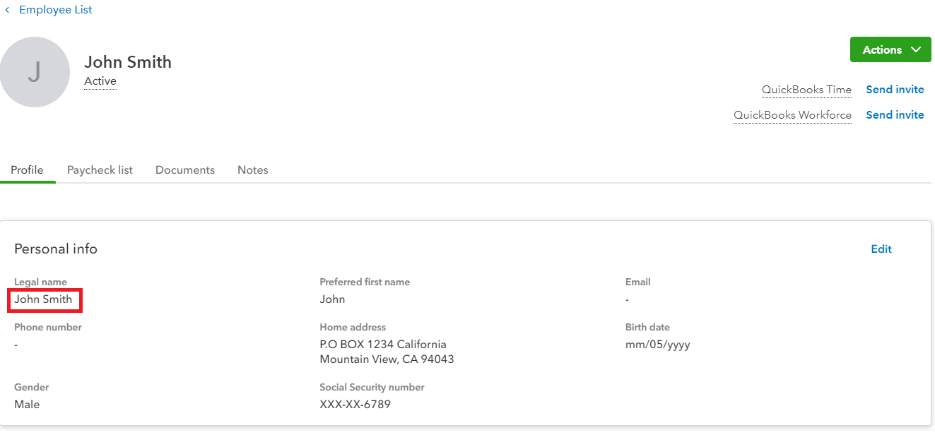Image resolution: width=935 pixels, height=435 pixels.
Task: Click the John Smith heading at top
Action: [x=128, y=62]
